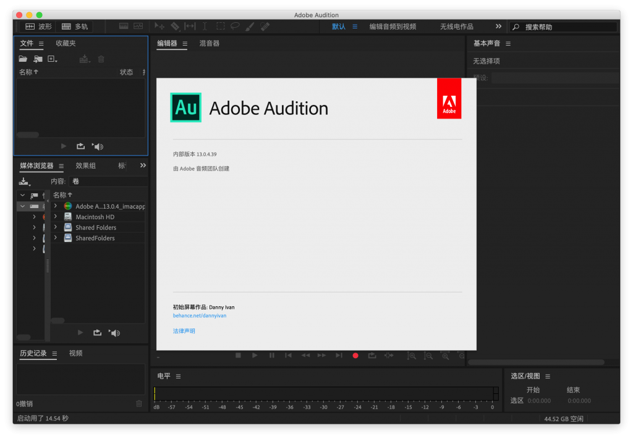
Task: Click the import file icon in Files panel
Action: tap(38, 59)
